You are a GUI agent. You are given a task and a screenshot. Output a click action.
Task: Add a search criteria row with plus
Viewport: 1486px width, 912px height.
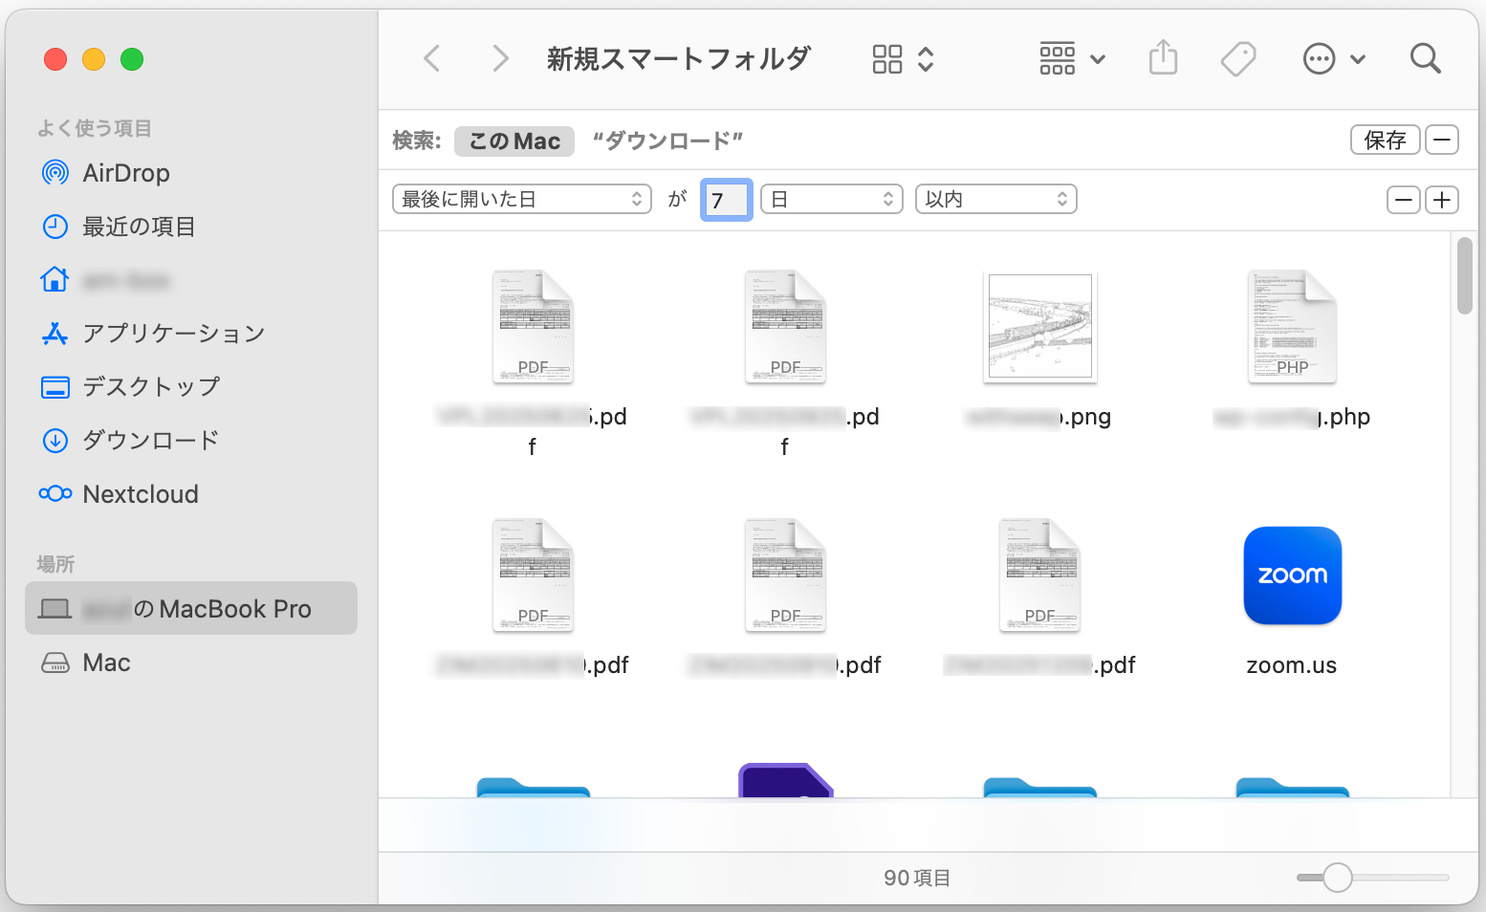tap(1442, 200)
